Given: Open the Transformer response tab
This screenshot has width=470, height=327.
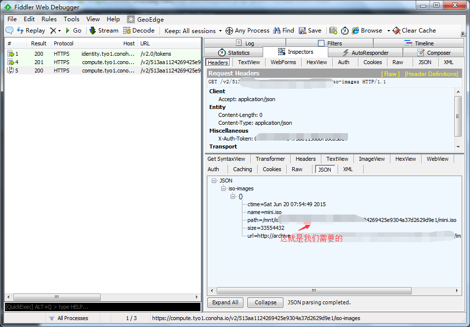Looking at the screenshot, I should tap(271, 159).
